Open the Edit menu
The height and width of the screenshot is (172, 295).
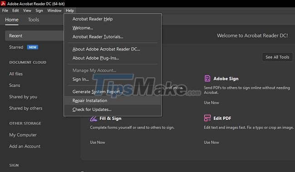[x=15, y=10]
